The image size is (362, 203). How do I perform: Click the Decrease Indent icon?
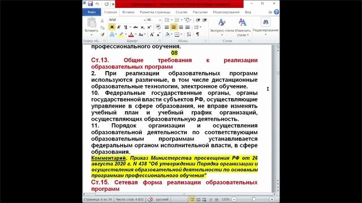pyautogui.click(x=198, y=20)
